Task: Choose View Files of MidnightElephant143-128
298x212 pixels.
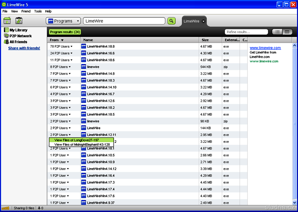Action: coord(81,144)
